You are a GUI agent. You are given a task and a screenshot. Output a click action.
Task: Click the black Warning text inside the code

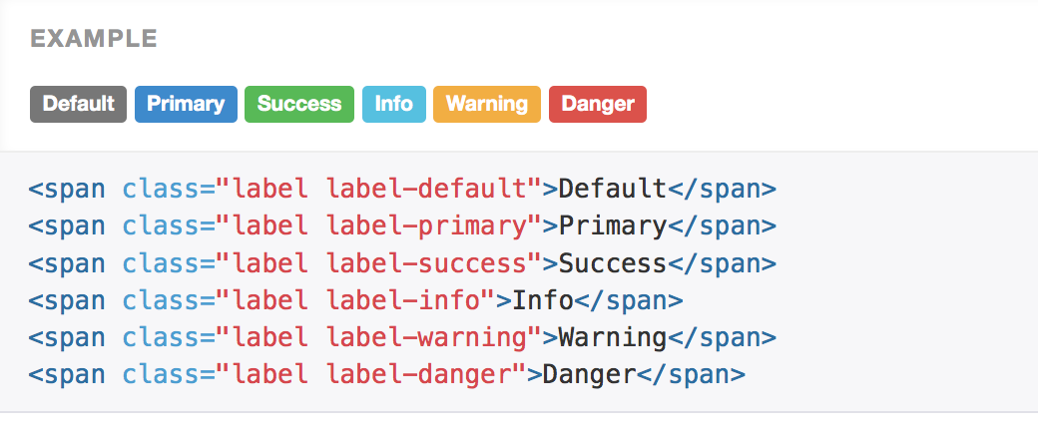pos(612,338)
